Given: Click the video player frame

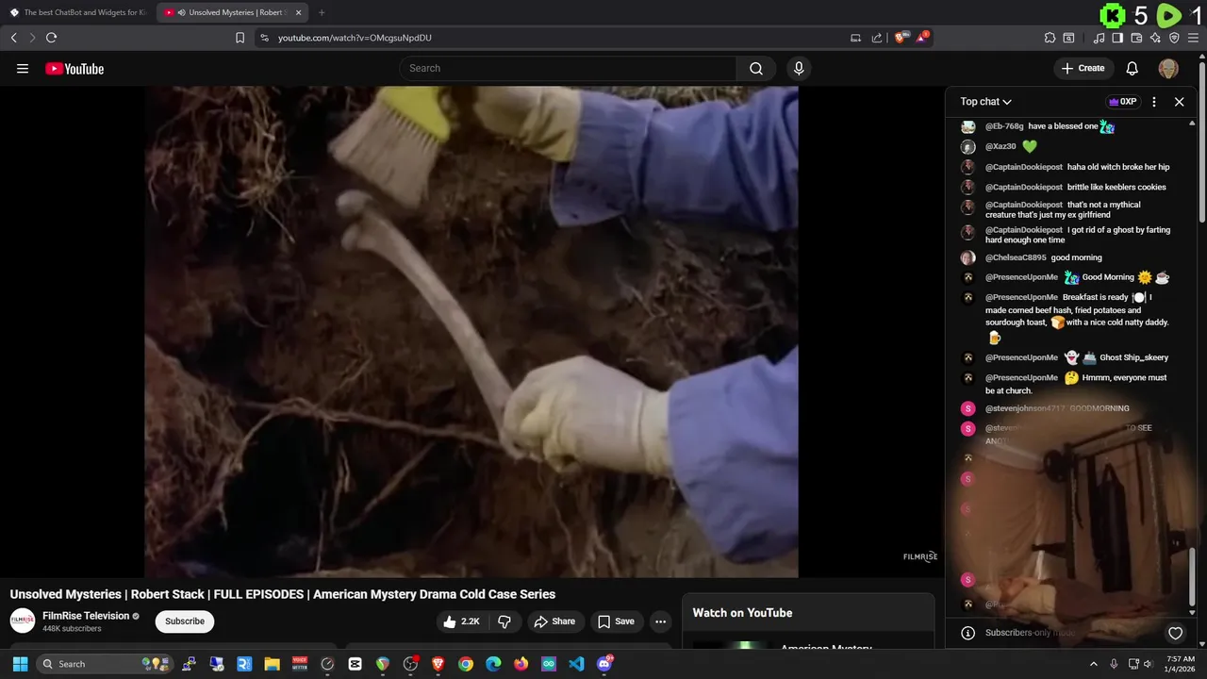Looking at the screenshot, I should coord(471,332).
